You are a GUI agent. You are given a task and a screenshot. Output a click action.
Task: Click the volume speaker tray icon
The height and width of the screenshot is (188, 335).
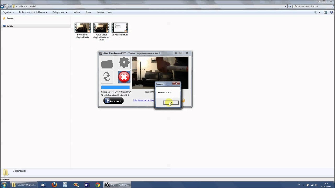pyautogui.click(x=316, y=185)
